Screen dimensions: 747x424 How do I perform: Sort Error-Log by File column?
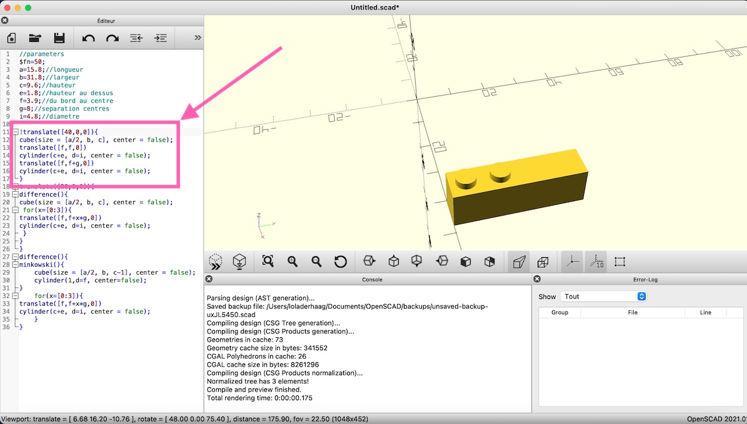[633, 312]
